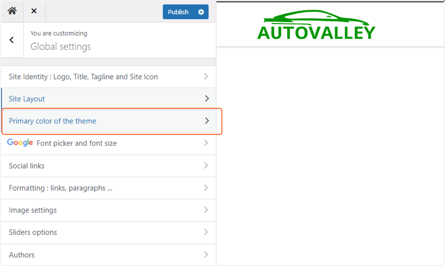The width and height of the screenshot is (445, 266).
Task: Open Primary color of the theme section
Action: pos(108,121)
